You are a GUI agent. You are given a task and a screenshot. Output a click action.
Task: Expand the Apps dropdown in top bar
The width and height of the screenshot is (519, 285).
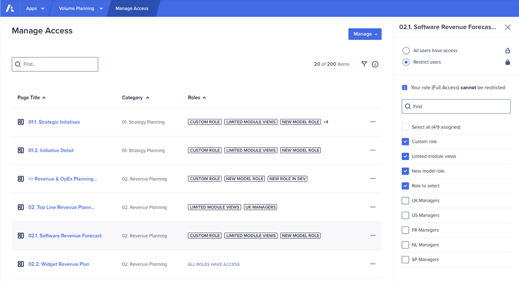coord(35,8)
